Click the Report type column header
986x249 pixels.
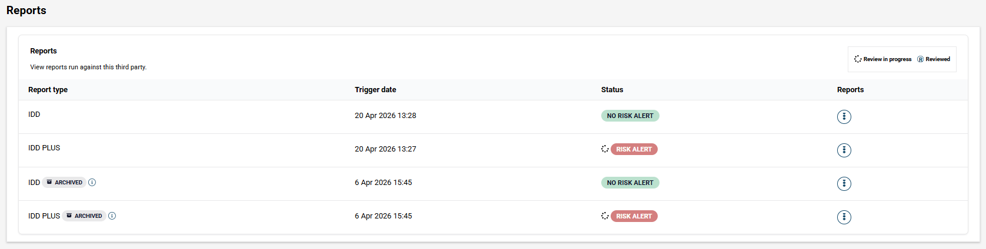click(x=48, y=89)
